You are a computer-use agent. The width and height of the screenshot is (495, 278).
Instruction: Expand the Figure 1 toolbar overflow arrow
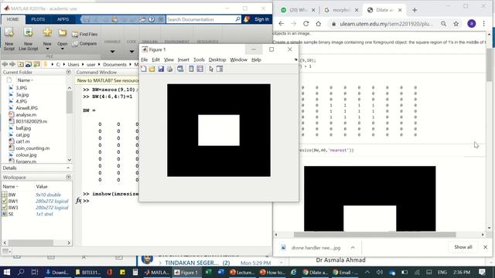(x=295, y=59)
